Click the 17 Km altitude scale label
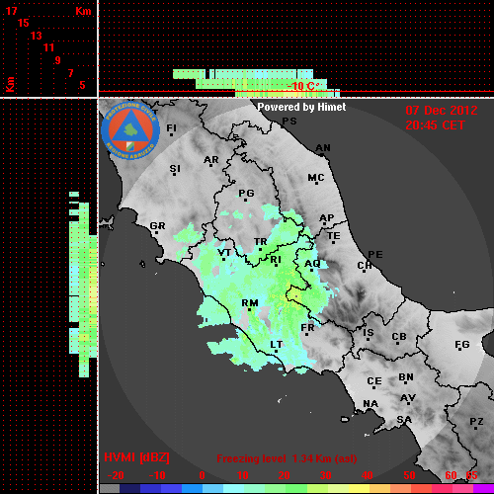Image resolution: width=494 pixels, height=494 pixels. [11, 11]
